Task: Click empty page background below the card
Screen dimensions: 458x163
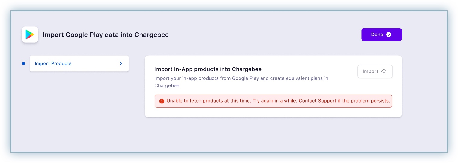Action: tap(241, 135)
